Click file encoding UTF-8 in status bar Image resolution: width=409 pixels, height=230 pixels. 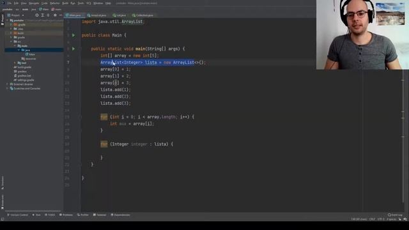point(381,219)
